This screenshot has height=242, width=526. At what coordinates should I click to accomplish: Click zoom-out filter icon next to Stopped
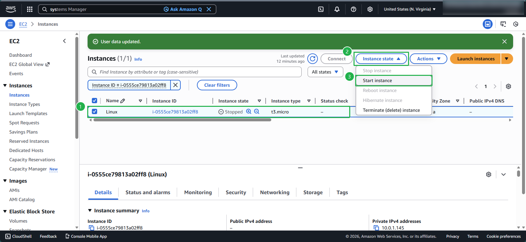257,112
